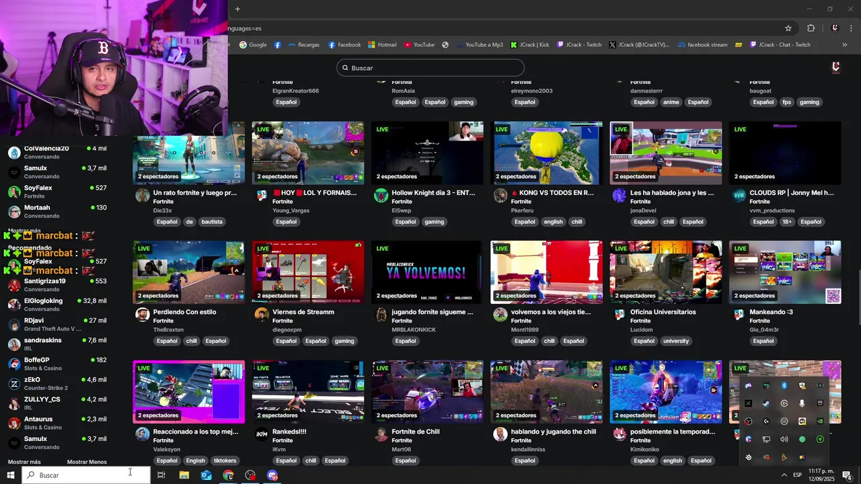Select the anime tag
This screenshot has width=861, height=484.
coord(671,102)
